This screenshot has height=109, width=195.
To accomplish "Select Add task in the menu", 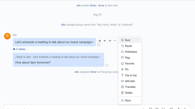I will click(x=130, y=81).
